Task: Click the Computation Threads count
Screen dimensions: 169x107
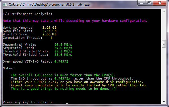Action: [x=51, y=38]
